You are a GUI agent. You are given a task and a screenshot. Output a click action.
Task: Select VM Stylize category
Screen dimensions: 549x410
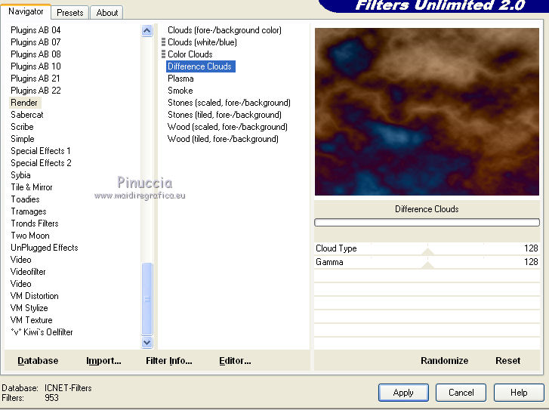click(x=29, y=308)
